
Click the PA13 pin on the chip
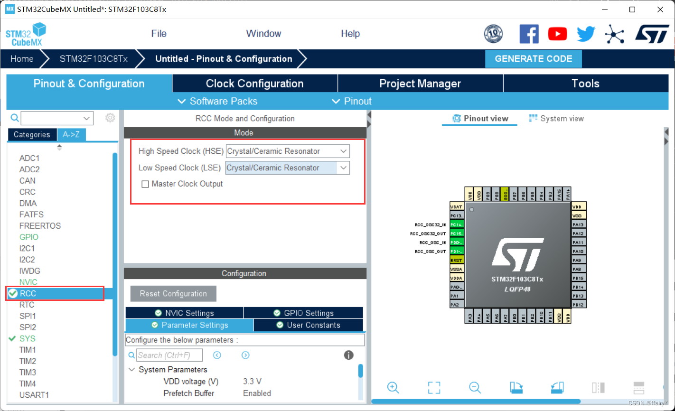point(579,224)
